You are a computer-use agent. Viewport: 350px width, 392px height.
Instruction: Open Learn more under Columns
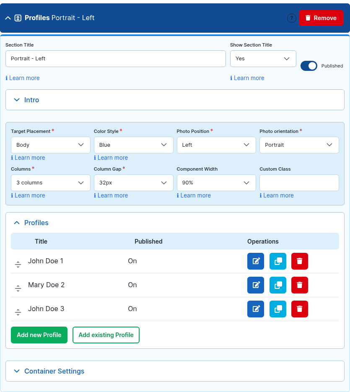click(x=28, y=195)
